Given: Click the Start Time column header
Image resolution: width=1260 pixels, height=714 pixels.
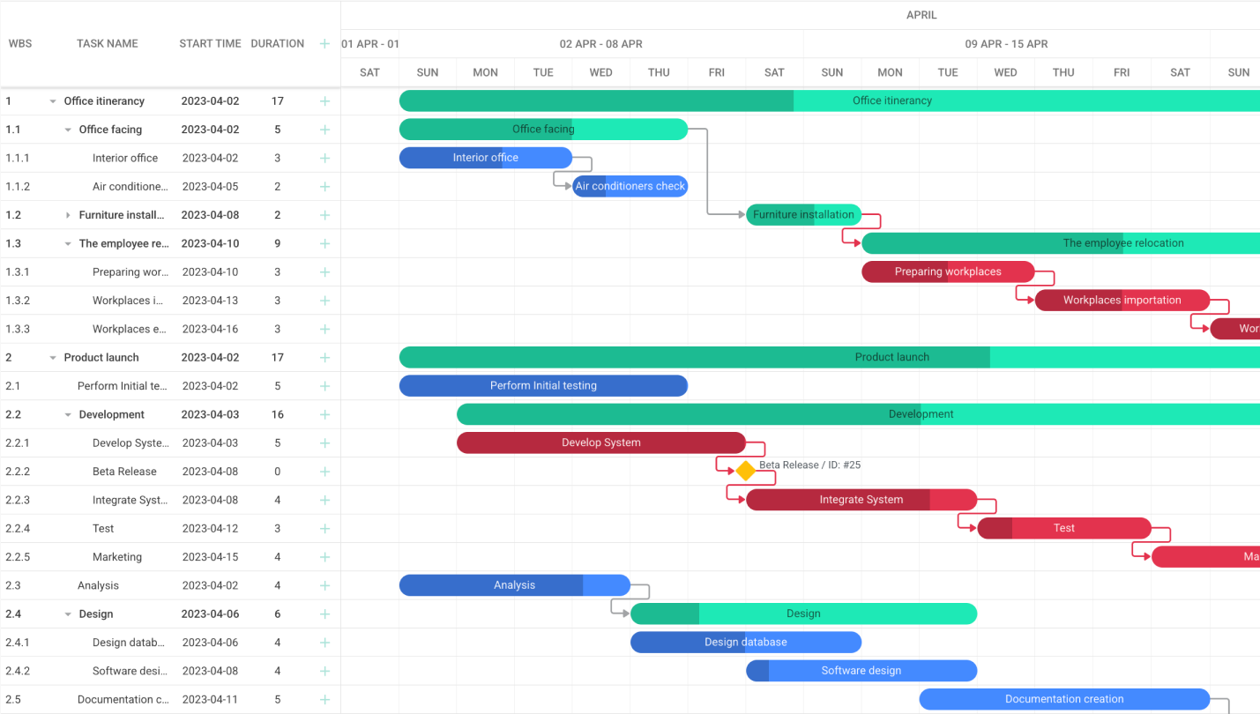Looking at the screenshot, I should pos(210,43).
